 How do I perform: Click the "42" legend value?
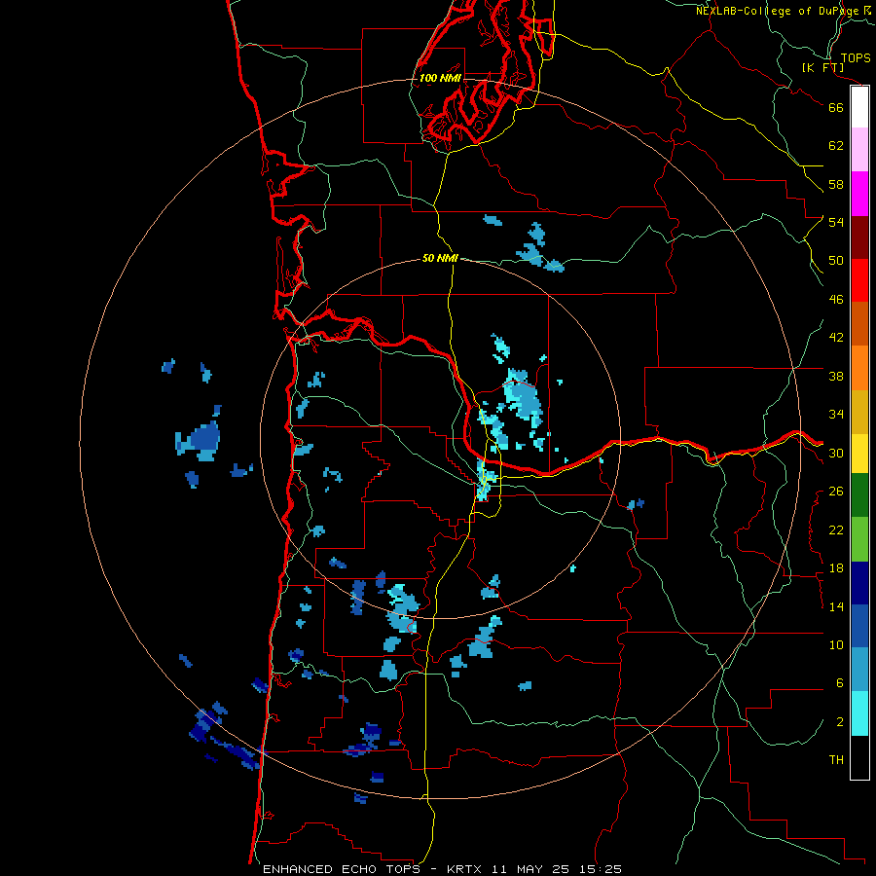coord(836,338)
